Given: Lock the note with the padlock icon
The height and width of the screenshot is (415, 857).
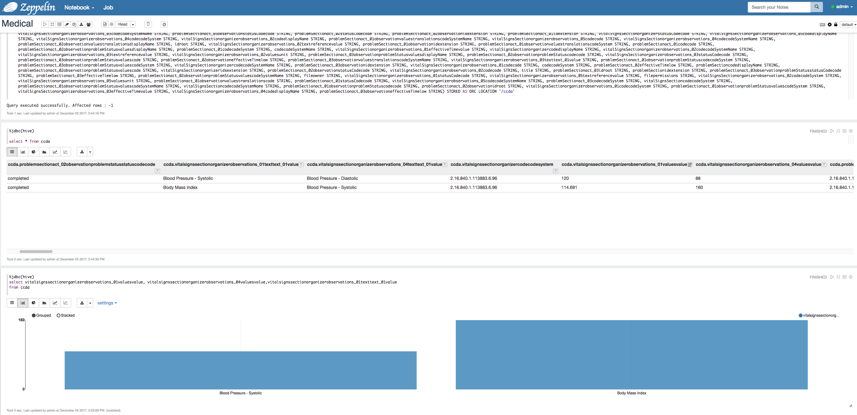Looking at the screenshot, I should (836, 24).
